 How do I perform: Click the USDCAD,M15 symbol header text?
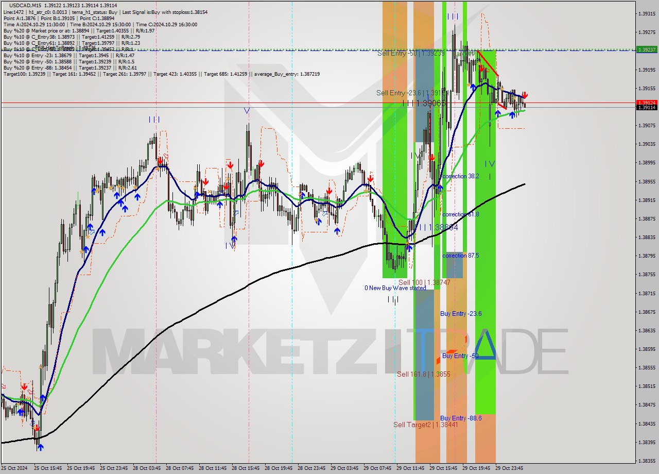click(25, 5)
